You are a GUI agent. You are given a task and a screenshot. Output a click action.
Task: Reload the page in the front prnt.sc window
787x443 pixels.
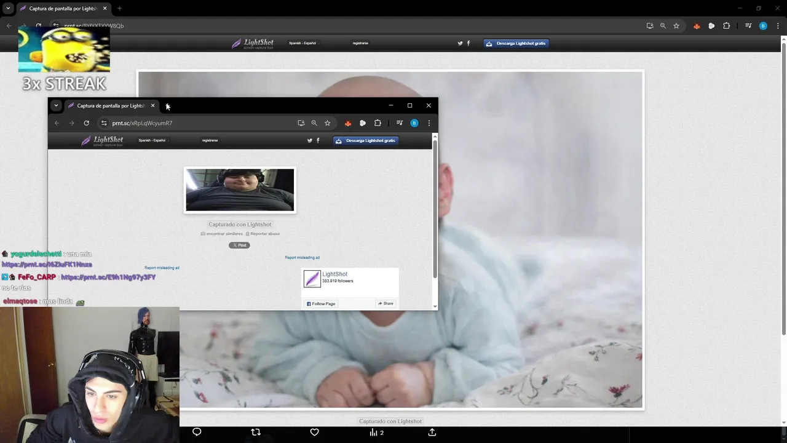(x=86, y=123)
